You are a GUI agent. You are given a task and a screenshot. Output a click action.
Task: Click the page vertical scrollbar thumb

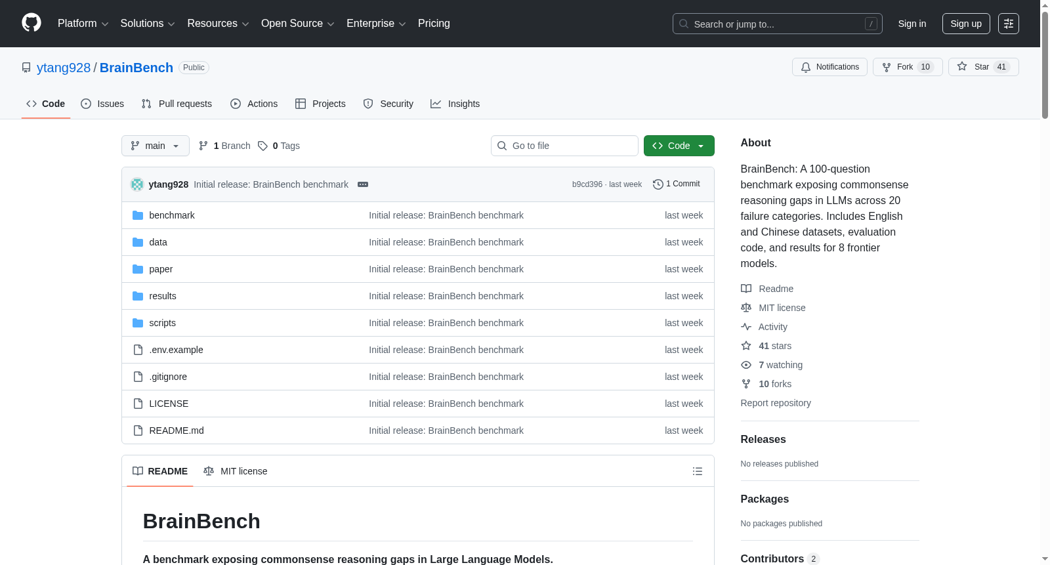[1045, 64]
